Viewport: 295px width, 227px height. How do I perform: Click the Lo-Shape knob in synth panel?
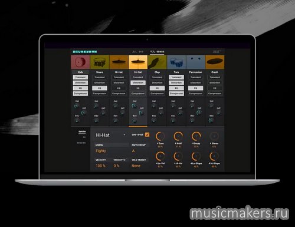tap(196, 156)
